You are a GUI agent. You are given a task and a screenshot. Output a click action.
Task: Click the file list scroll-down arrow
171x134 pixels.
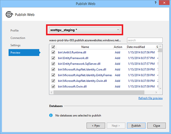point(160,88)
